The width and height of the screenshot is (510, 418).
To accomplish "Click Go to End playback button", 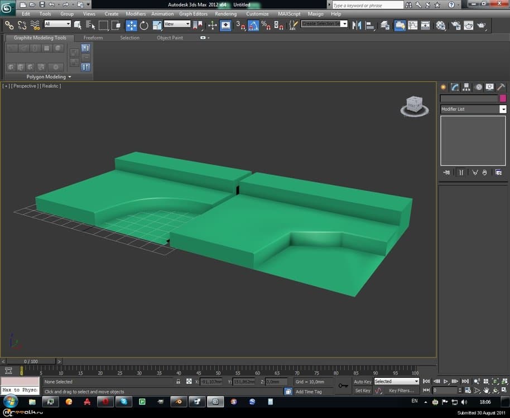I will [465, 381].
